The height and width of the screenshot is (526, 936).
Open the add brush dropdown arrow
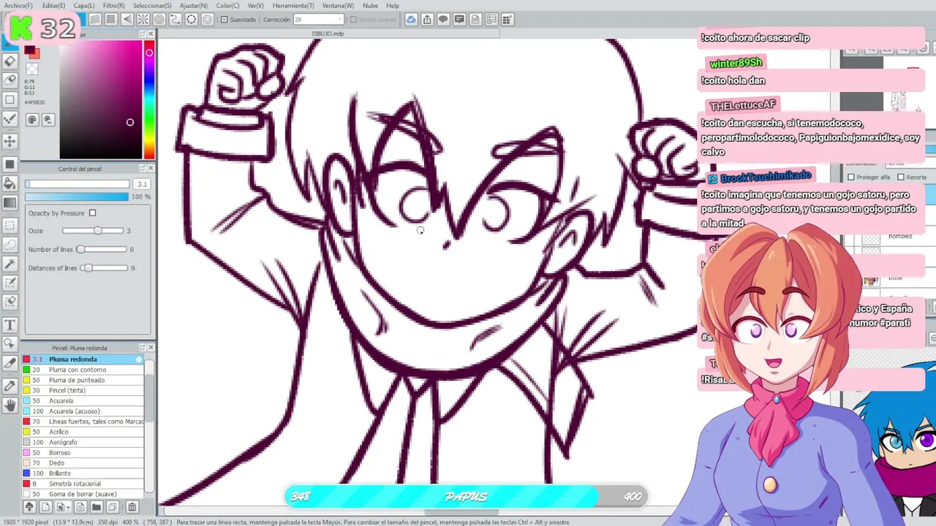(x=67, y=506)
